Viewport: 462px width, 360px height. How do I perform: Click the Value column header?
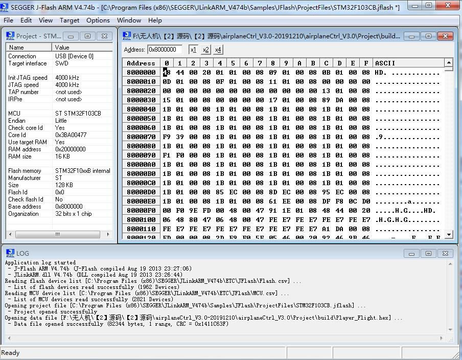(82, 48)
